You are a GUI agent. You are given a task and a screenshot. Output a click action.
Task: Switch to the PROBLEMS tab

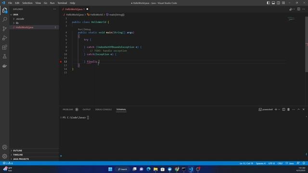68,110
